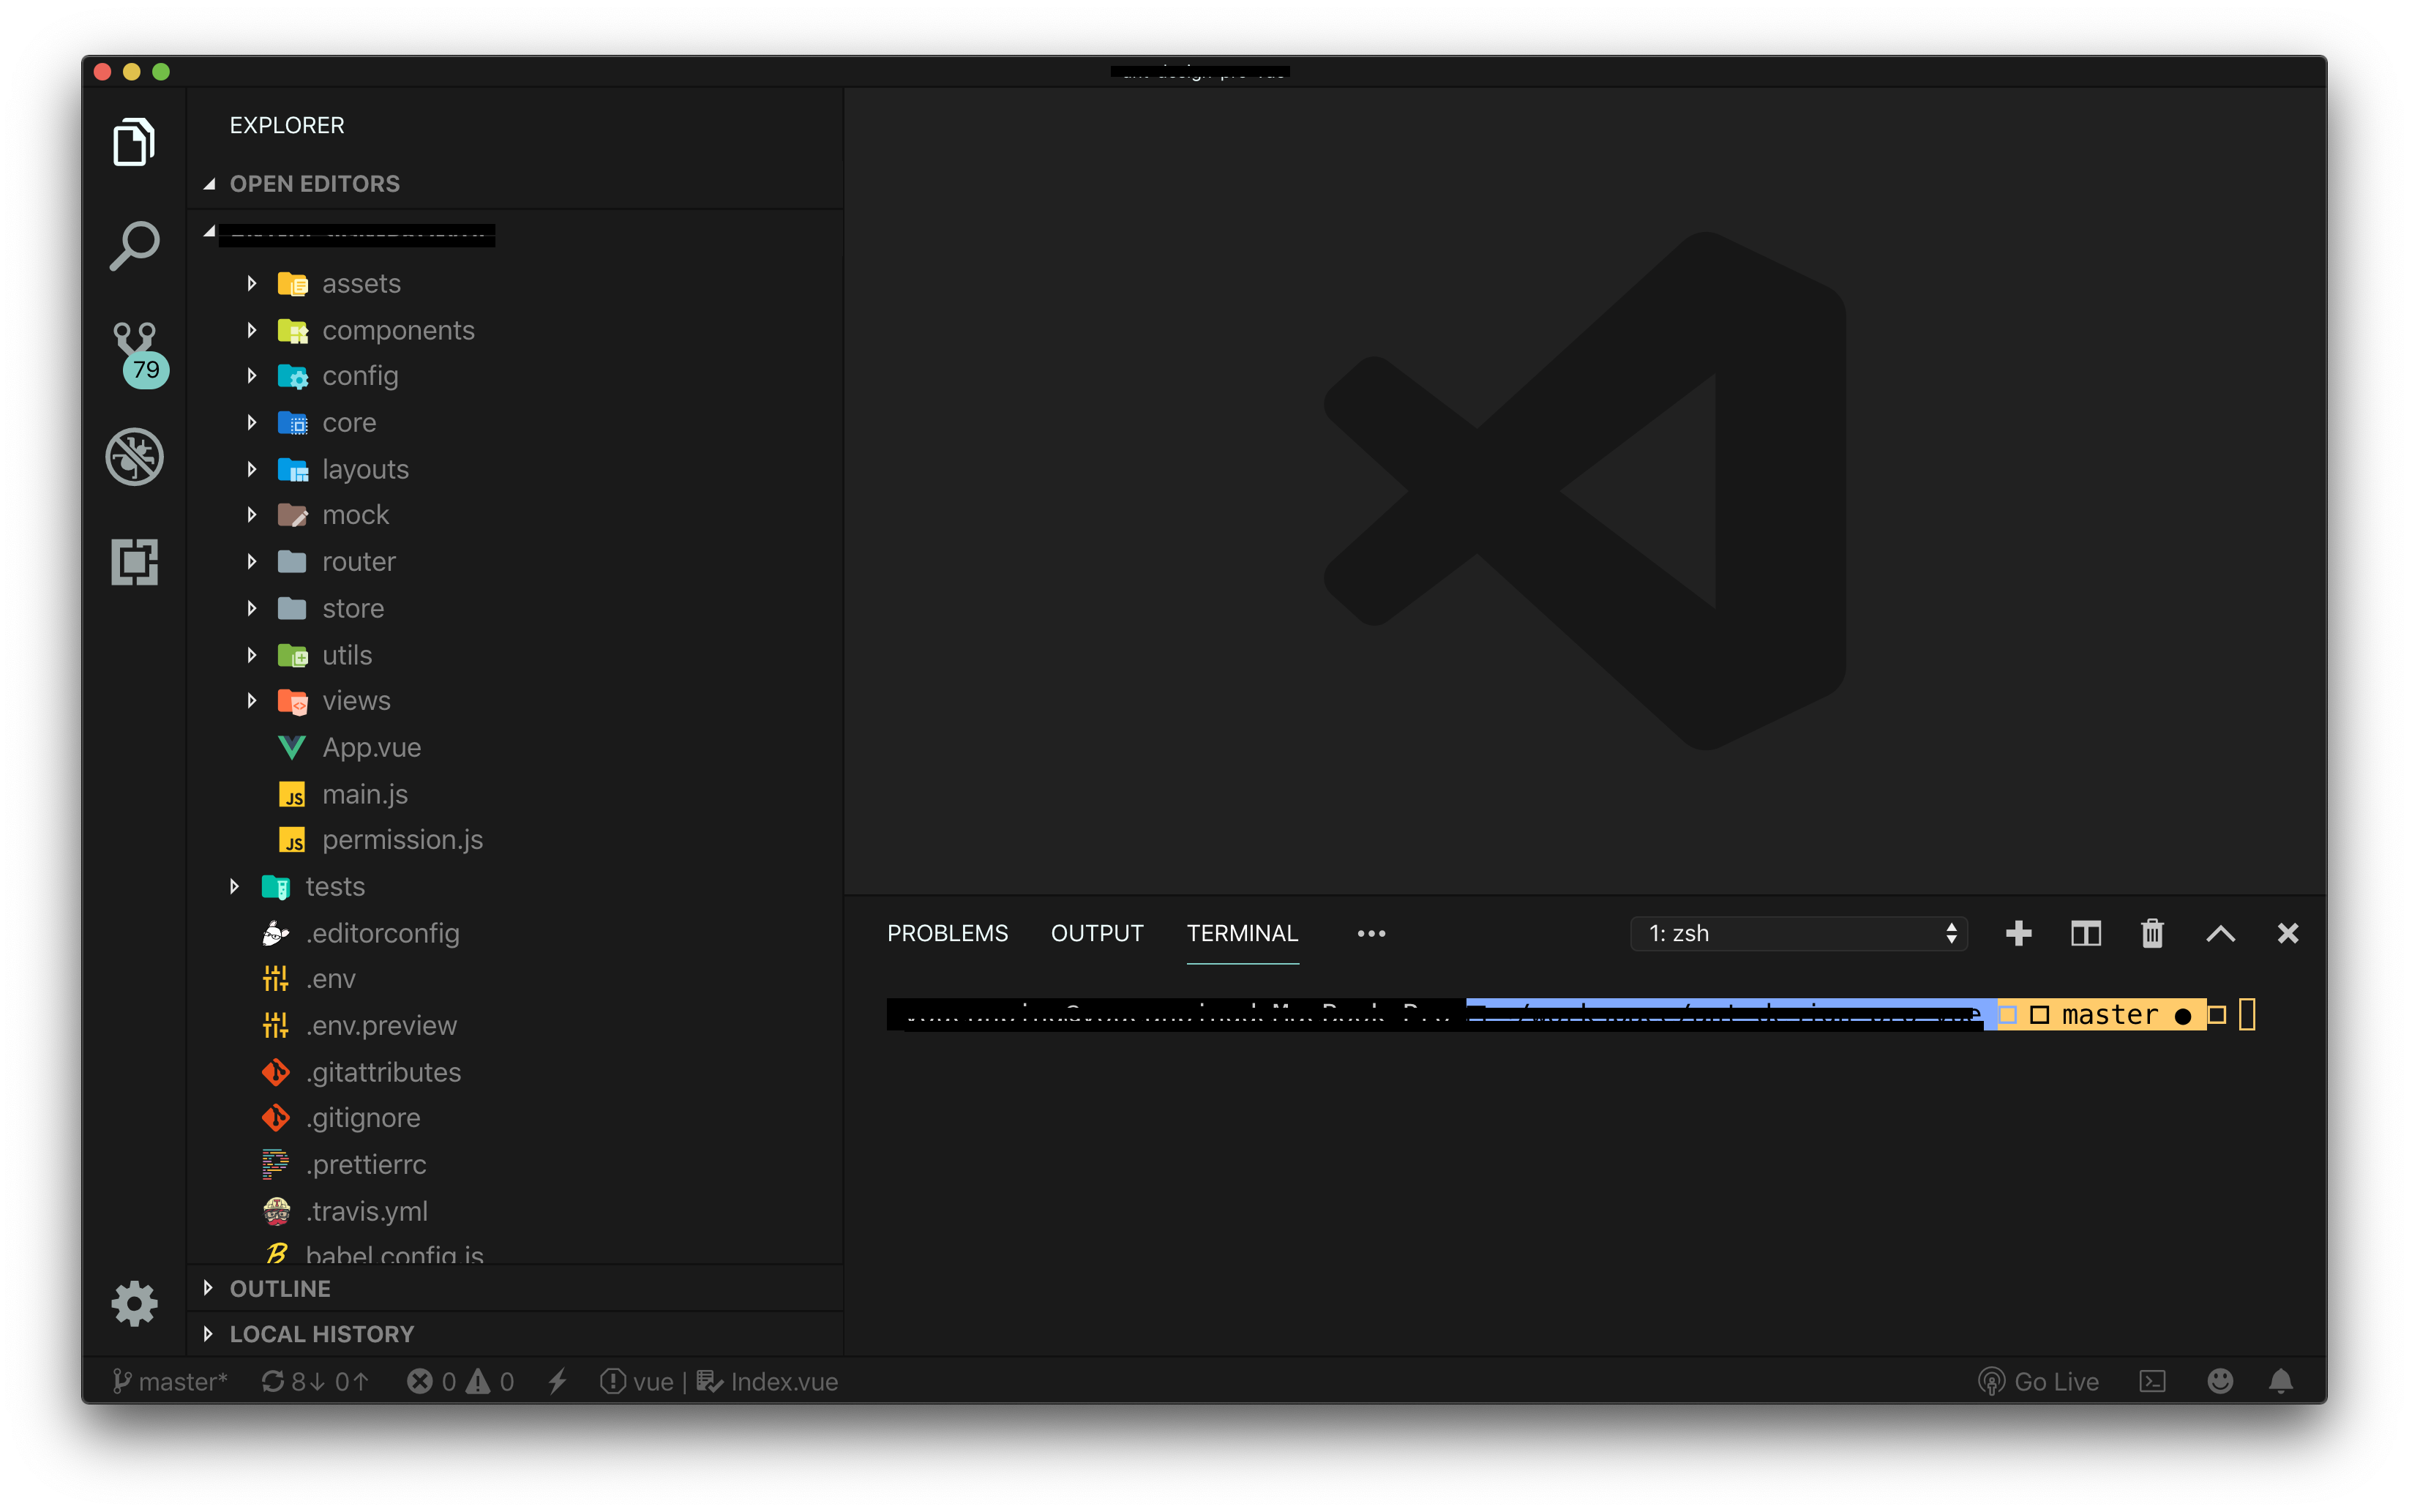Maximize panel with up chevron

tap(2220, 933)
